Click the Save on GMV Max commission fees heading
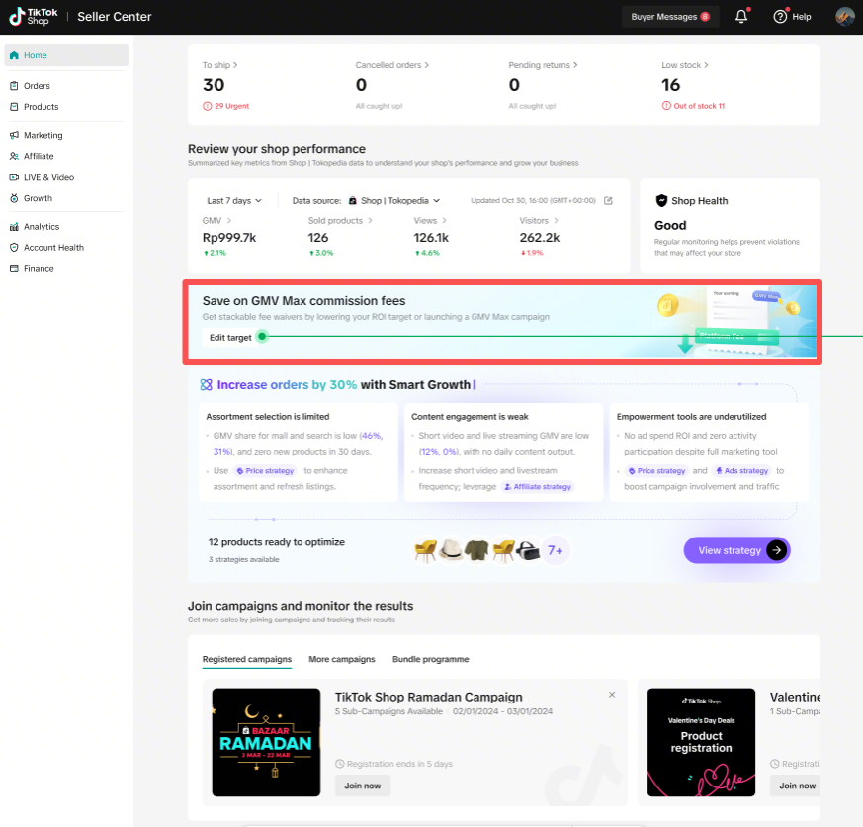Image resolution: width=863 pixels, height=827 pixels. tap(303, 301)
